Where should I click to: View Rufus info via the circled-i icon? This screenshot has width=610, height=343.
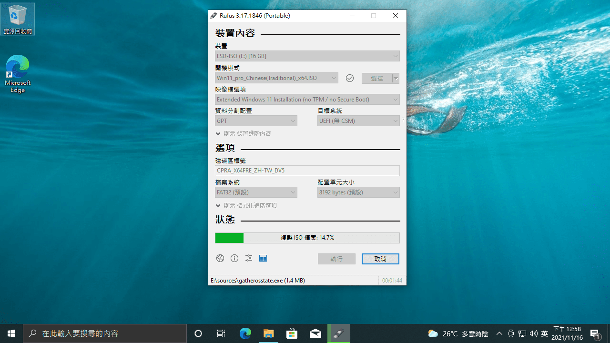click(234, 258)
